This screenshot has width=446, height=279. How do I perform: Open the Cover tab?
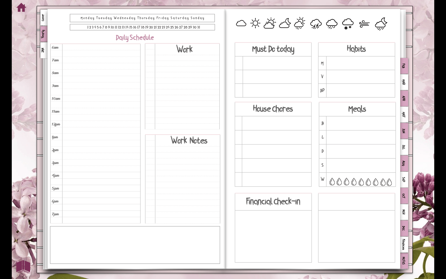44,18
